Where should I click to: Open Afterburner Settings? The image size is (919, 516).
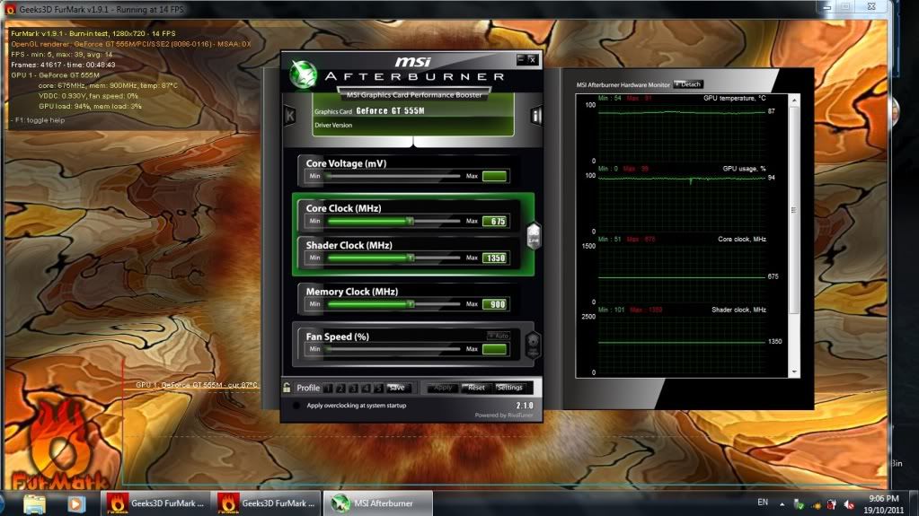[509, 388]
